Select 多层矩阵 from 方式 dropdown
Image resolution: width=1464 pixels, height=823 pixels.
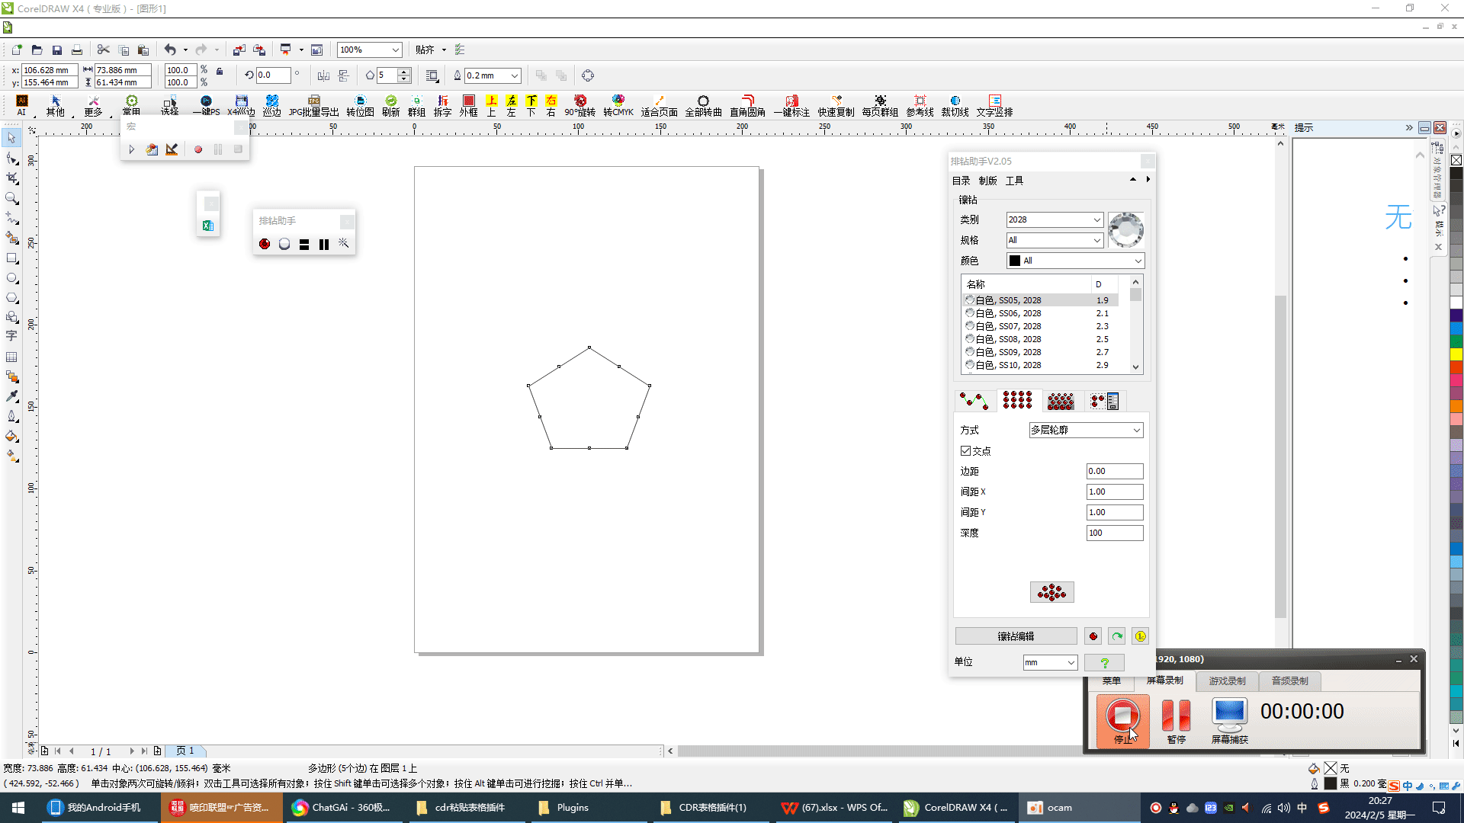tap(1084, 429)
